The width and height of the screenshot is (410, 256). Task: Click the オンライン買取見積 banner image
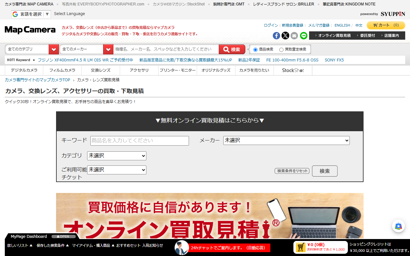coord(210,216)
